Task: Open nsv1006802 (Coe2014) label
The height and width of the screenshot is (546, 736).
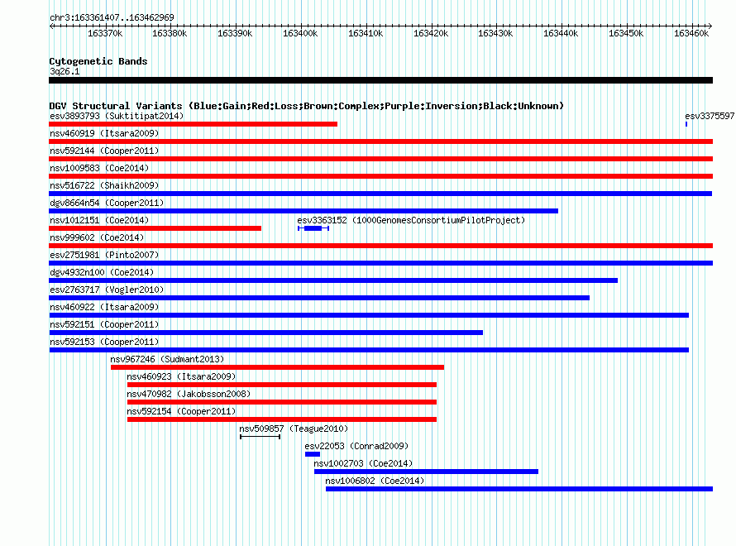Action: tap(375, 481)
